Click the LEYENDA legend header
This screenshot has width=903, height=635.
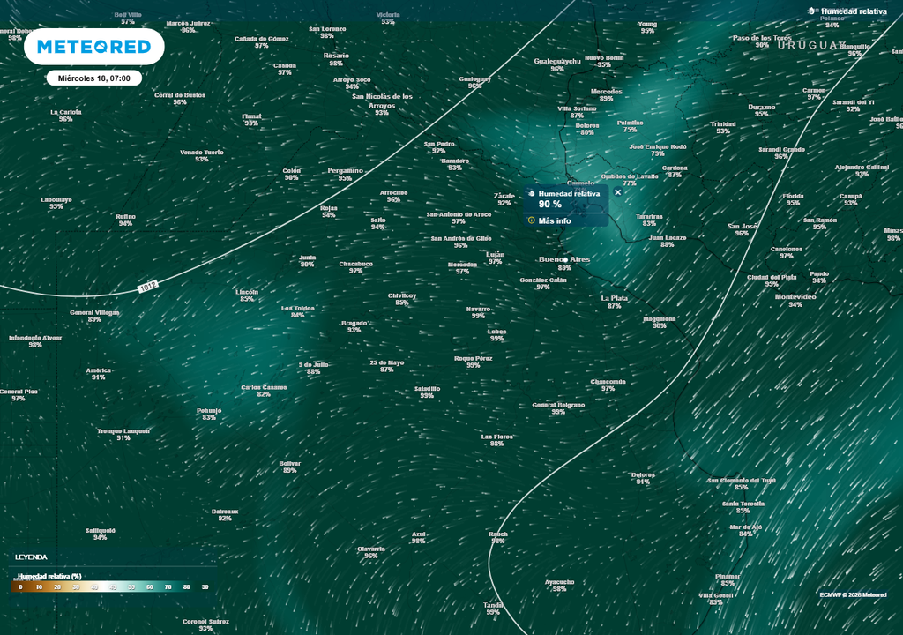(x=31, y=557)
